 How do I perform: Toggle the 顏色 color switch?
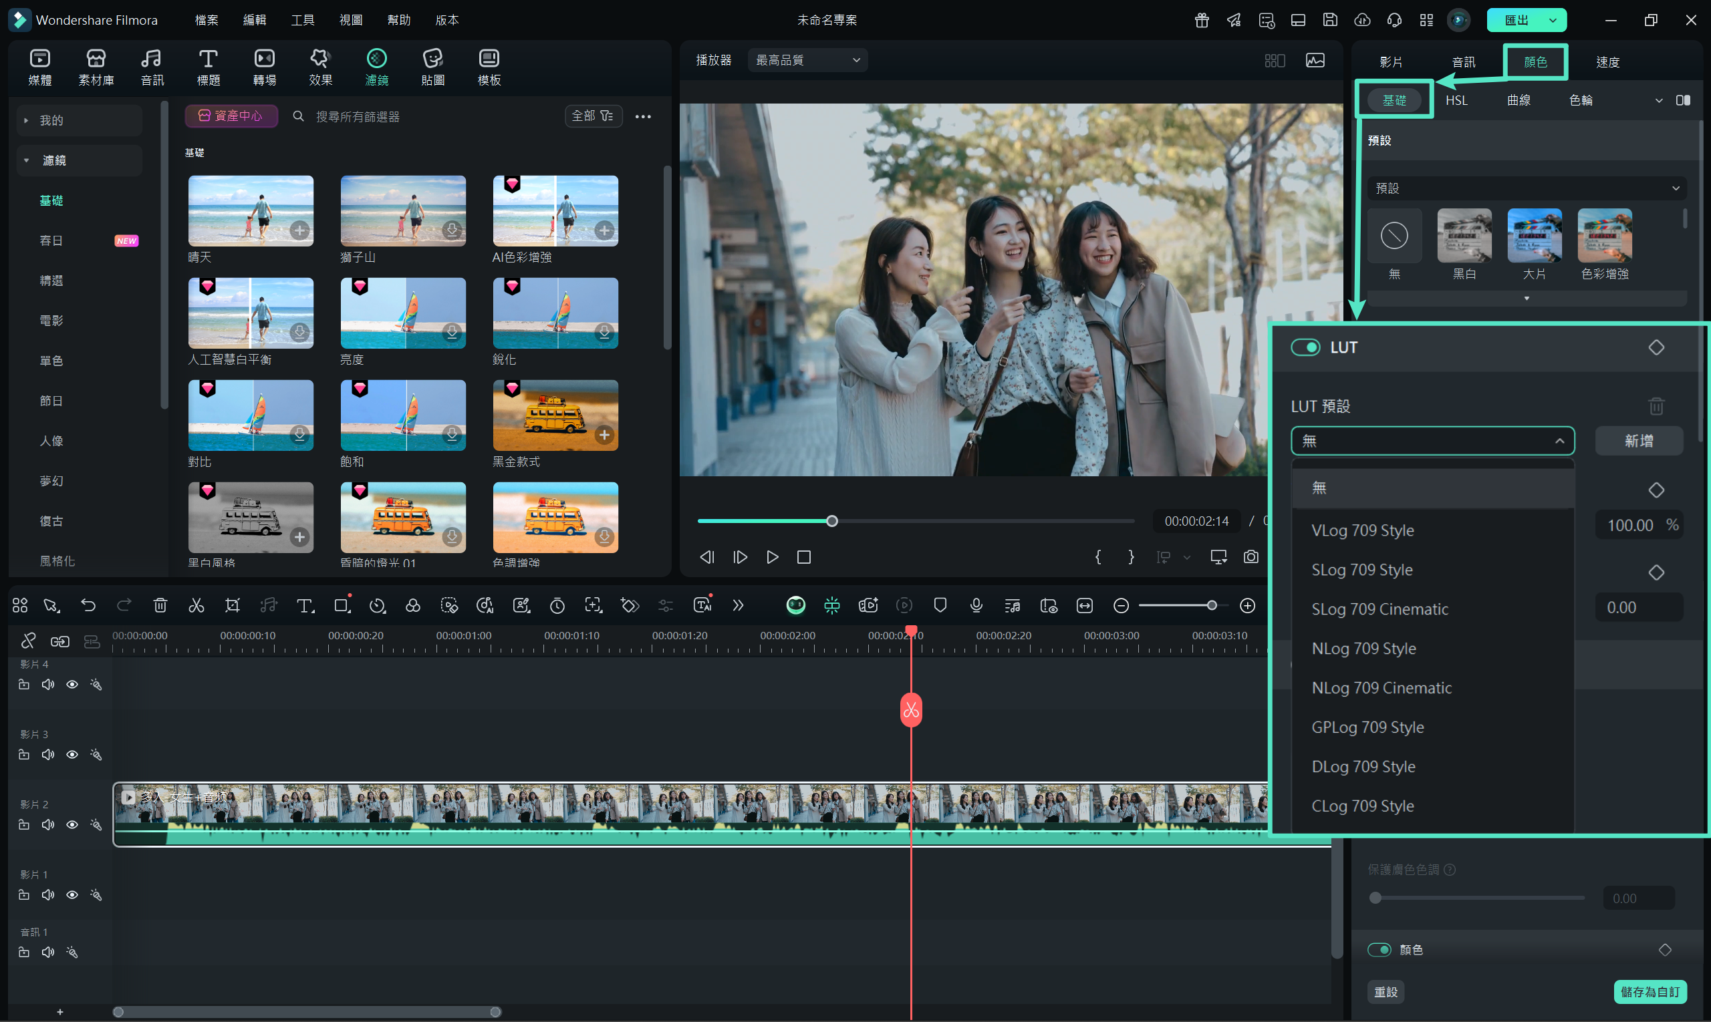[x=1379, y=950]
